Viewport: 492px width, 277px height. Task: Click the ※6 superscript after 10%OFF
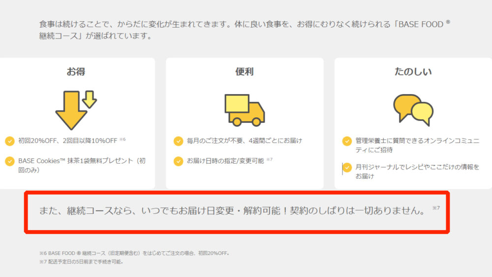coord(123,139)
